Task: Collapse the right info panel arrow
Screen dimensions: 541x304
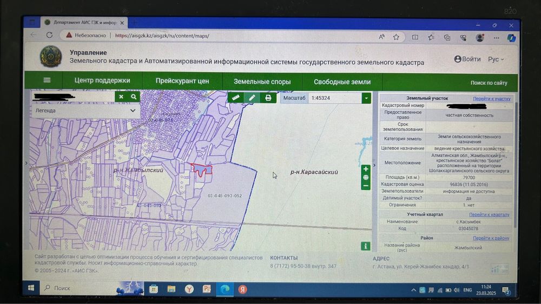Action: 374,165
